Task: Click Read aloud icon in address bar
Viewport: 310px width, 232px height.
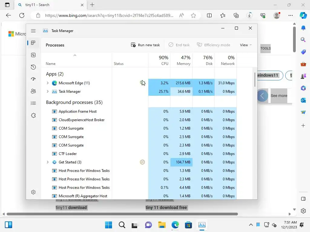Action: point(181,15)
